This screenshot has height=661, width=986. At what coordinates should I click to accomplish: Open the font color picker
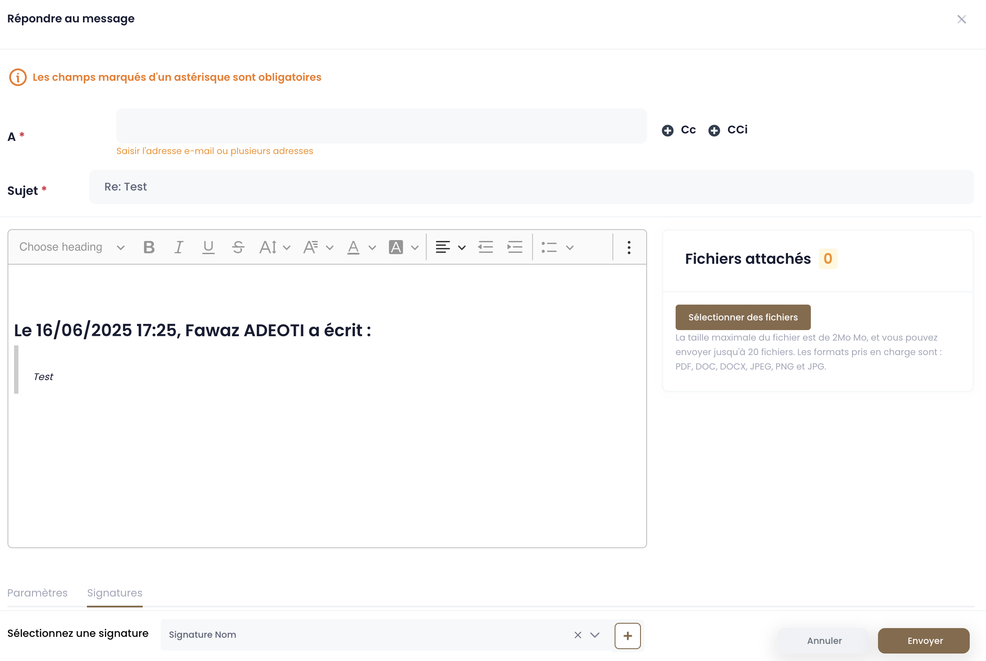tap(361, 247)
